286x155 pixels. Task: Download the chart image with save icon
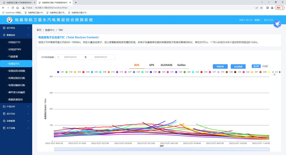(274, 74)
